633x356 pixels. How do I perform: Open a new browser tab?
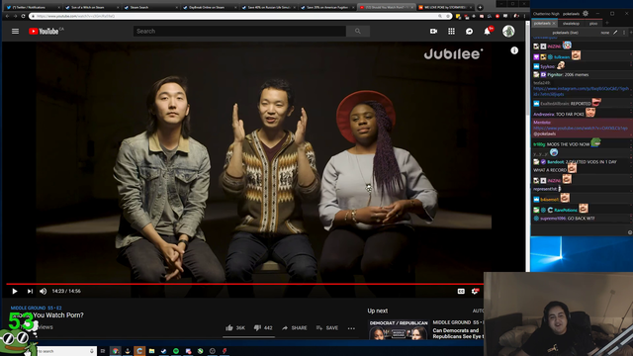tap(480, 7)
